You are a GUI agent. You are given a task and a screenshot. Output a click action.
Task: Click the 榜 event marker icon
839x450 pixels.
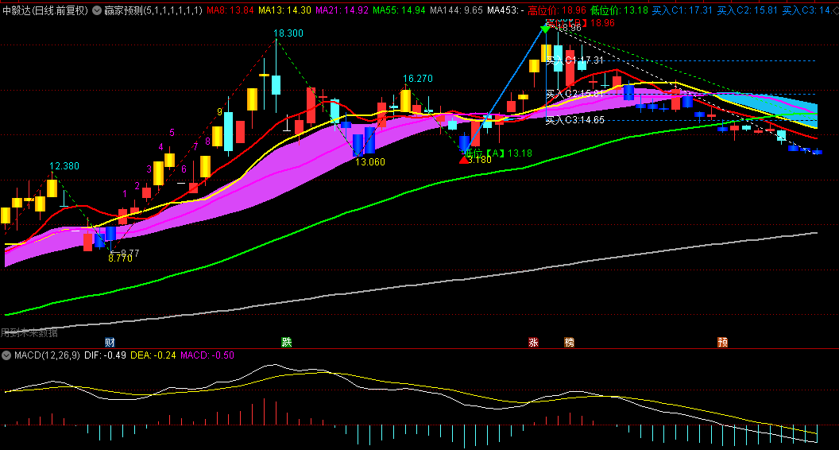point(569,343)
